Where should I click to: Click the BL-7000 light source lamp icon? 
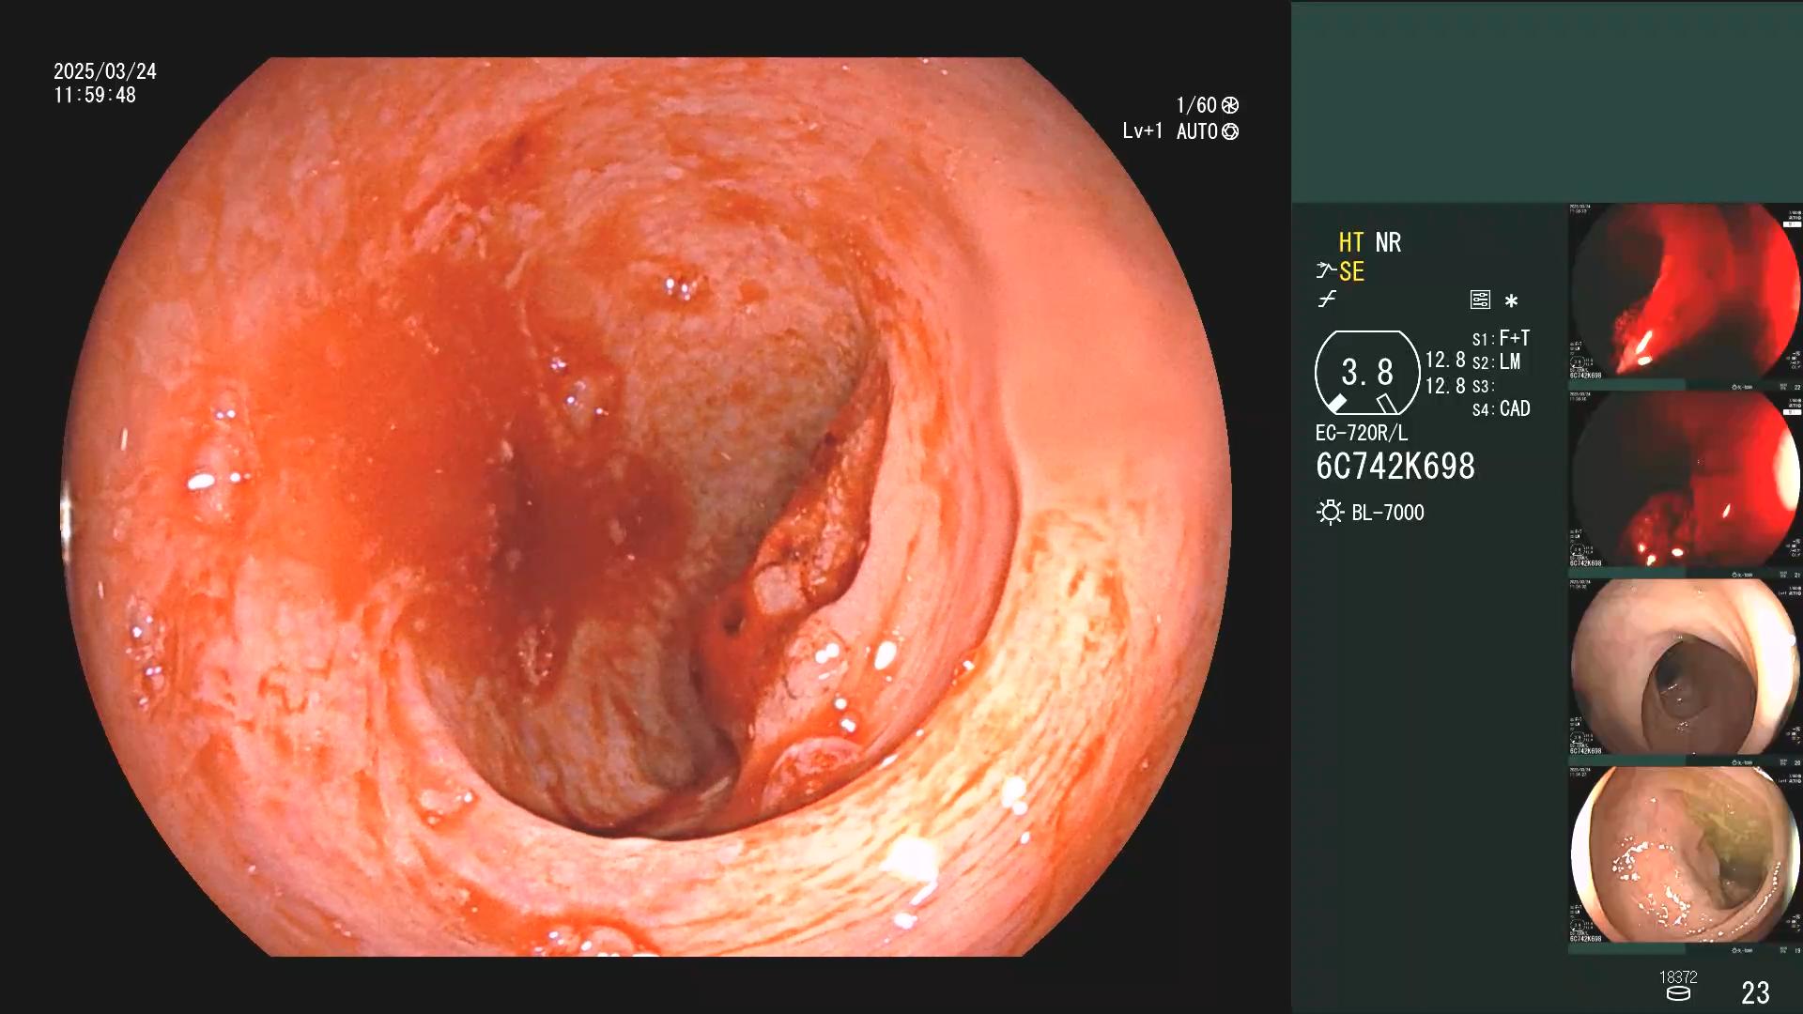tap(1330, 513)
